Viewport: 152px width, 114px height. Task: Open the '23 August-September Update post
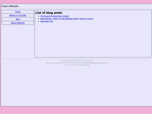tap(55, 16)
